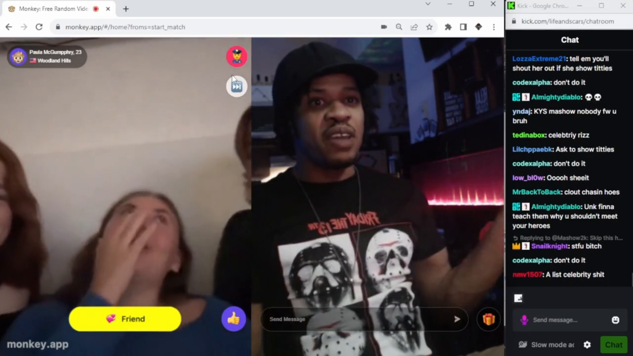Jump to the replied @Mashow2k message
This screenshot has height=356, width=633.
coord(567,238)
